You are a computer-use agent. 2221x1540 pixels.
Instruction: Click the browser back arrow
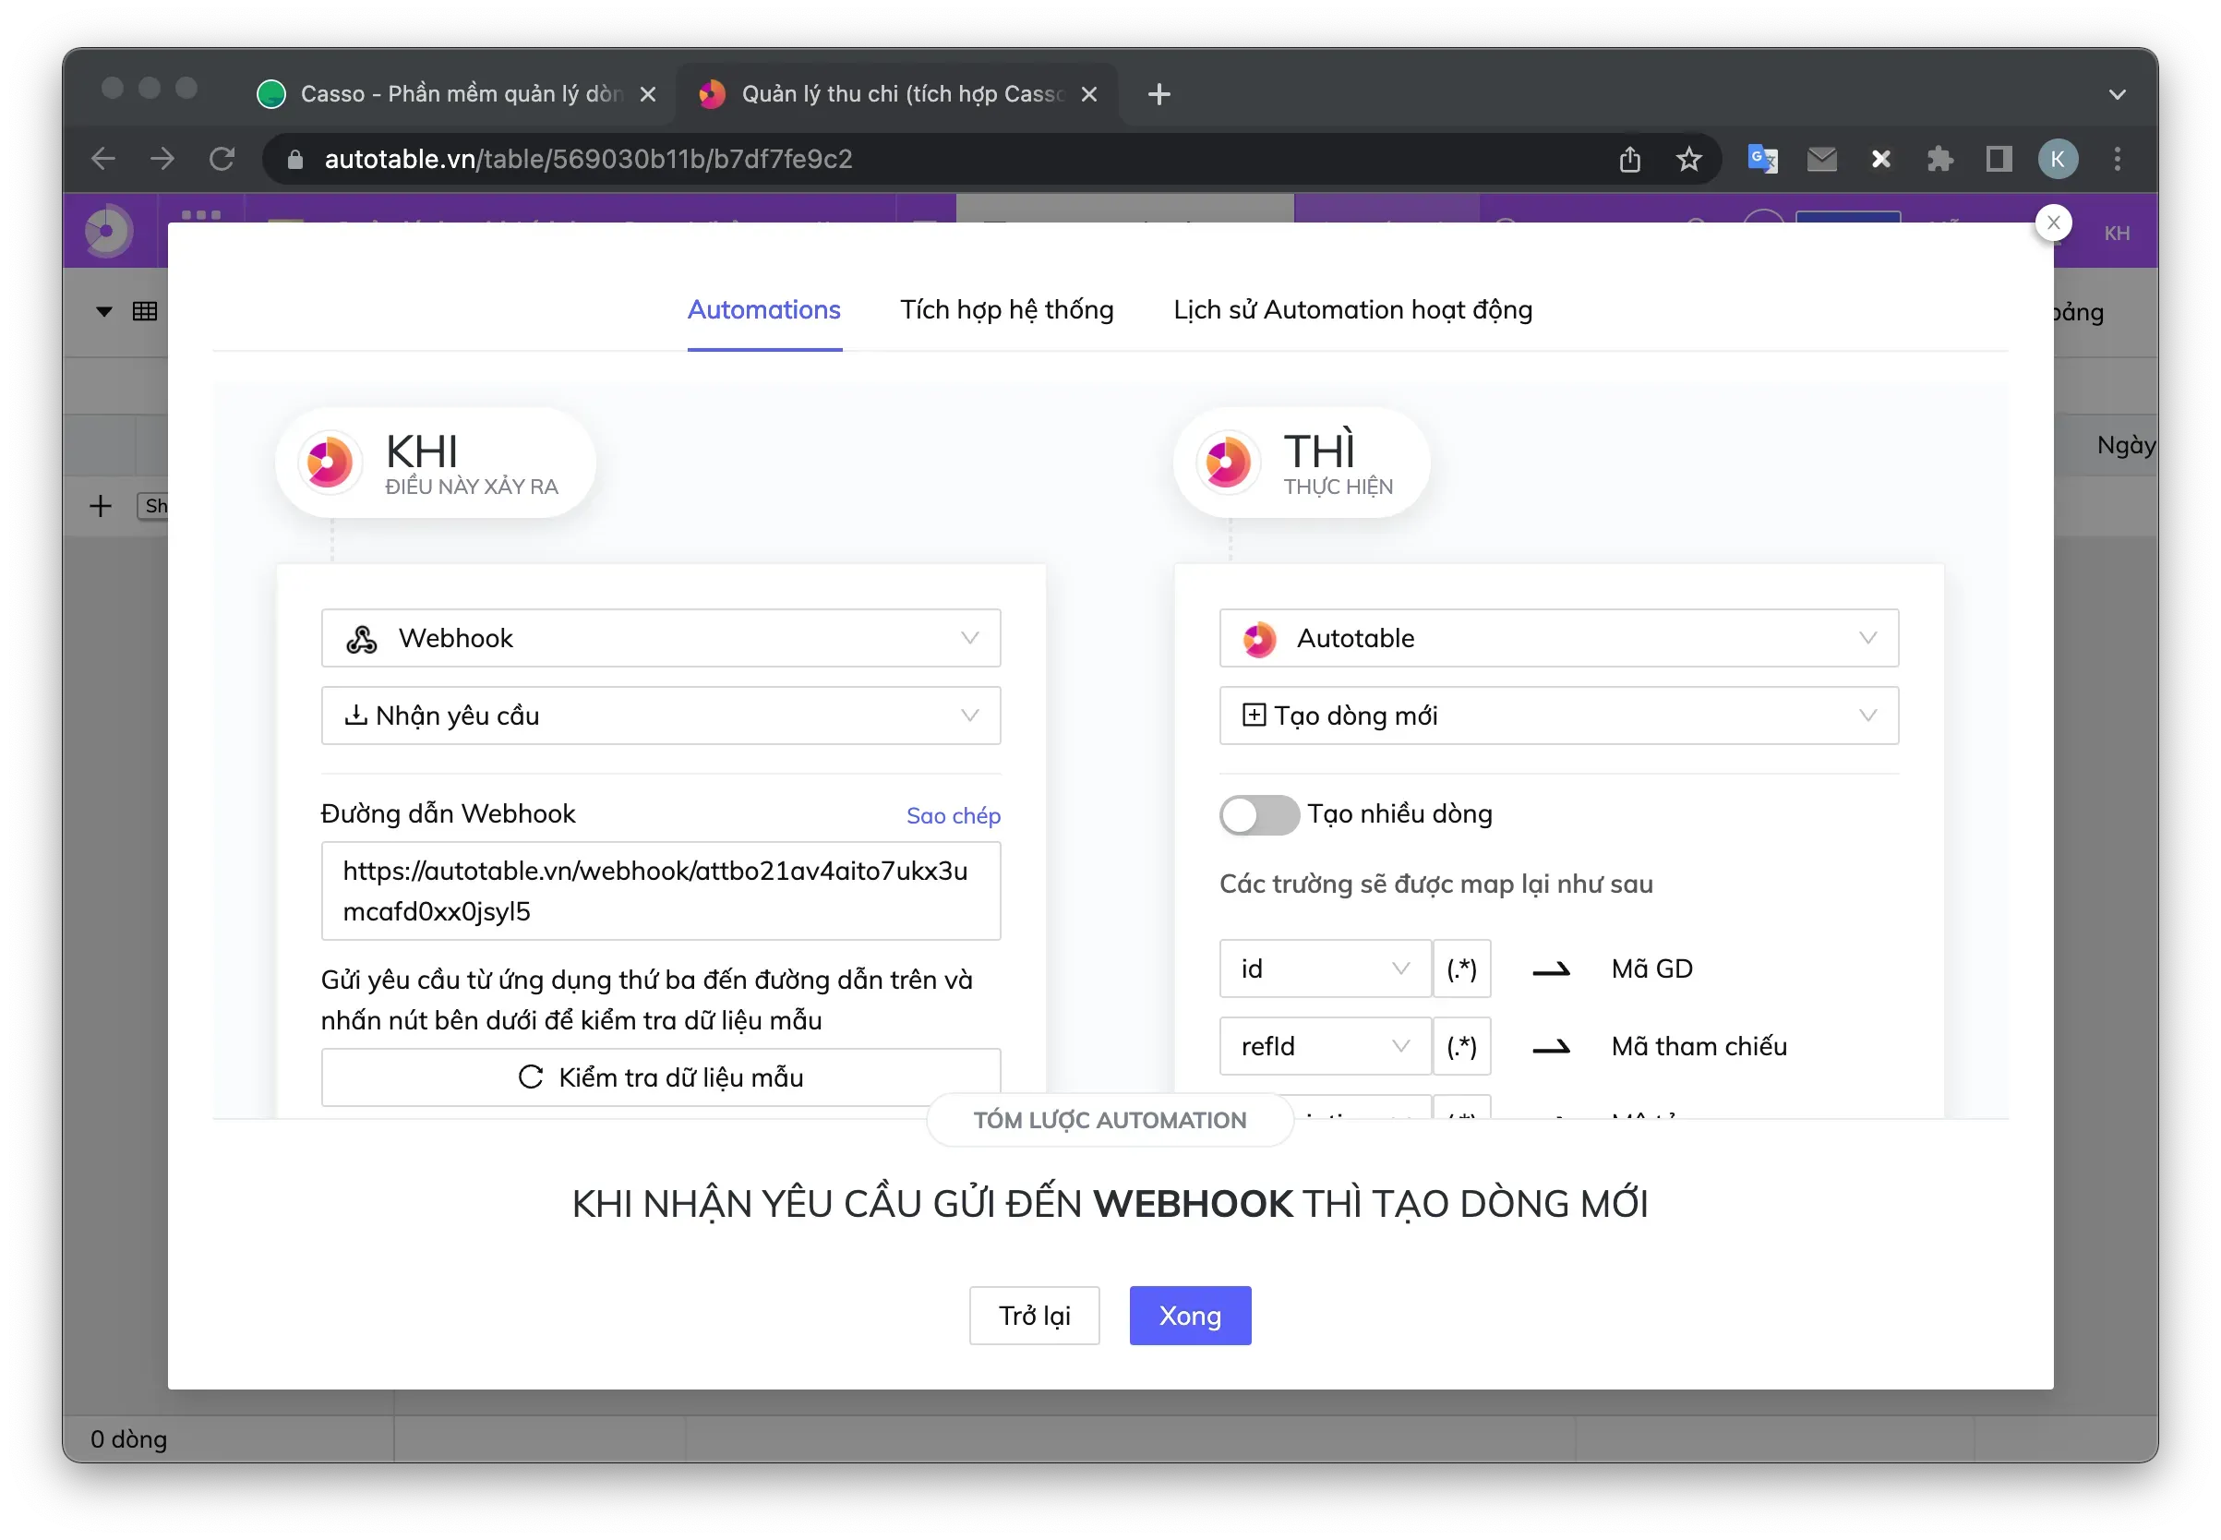pyautogui.click(x=103, y=158)
